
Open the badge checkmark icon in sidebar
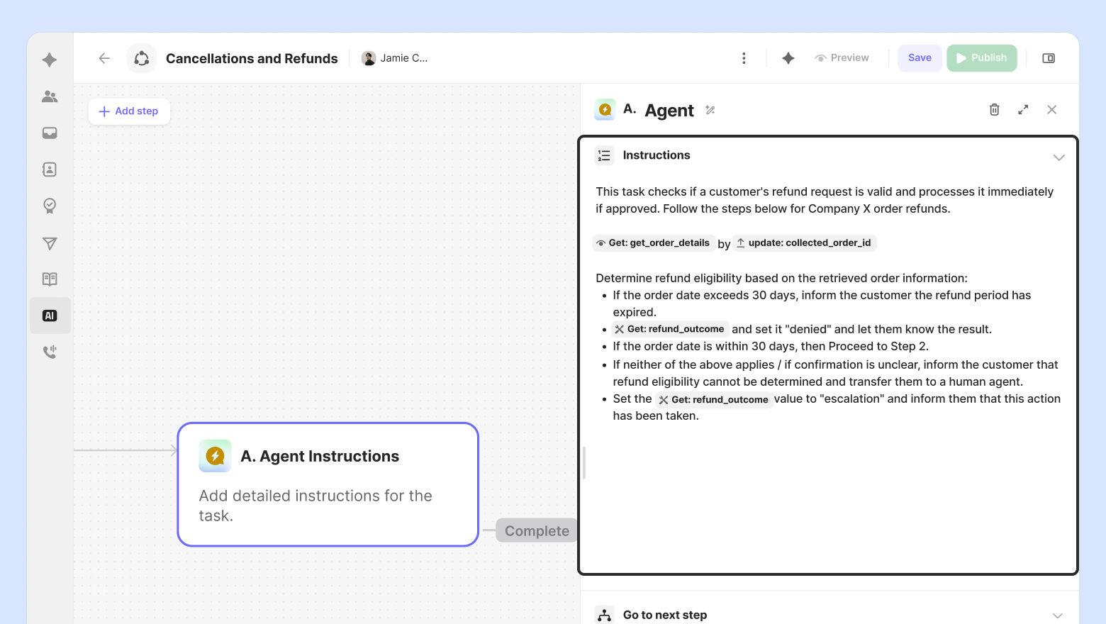click(x=50, y=206)
